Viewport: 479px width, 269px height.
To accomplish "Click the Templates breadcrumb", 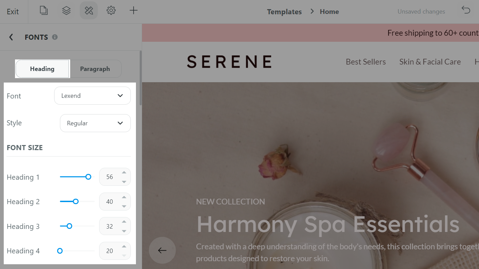I will pyautogui.click(x=284, y=12).
